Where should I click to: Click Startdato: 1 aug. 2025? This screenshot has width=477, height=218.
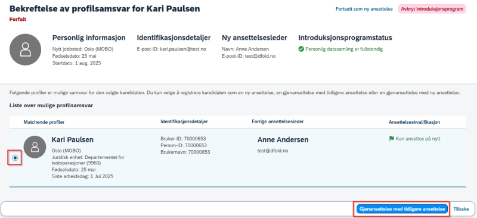pos(77,63)
